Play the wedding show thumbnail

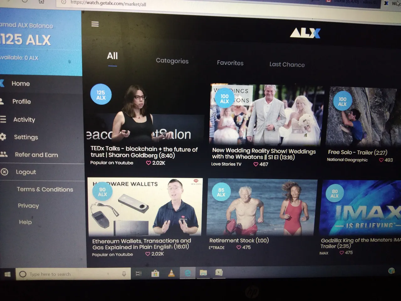pos(266,114)
